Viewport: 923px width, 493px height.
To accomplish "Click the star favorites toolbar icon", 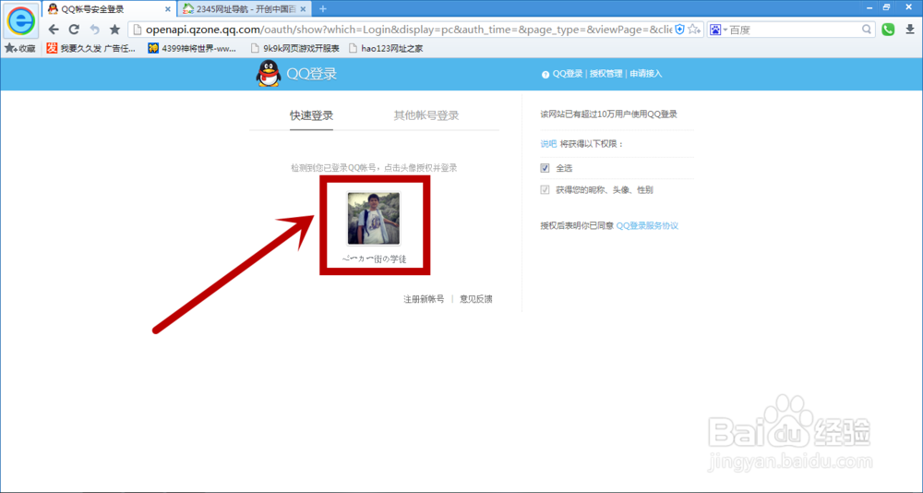I will click(114, 30).
